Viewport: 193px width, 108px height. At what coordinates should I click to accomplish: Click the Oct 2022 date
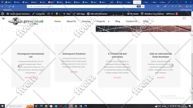pos(117,78)
